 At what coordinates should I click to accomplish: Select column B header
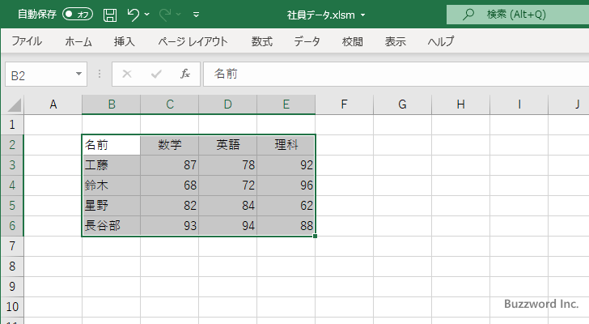click(x=111, y=104)
